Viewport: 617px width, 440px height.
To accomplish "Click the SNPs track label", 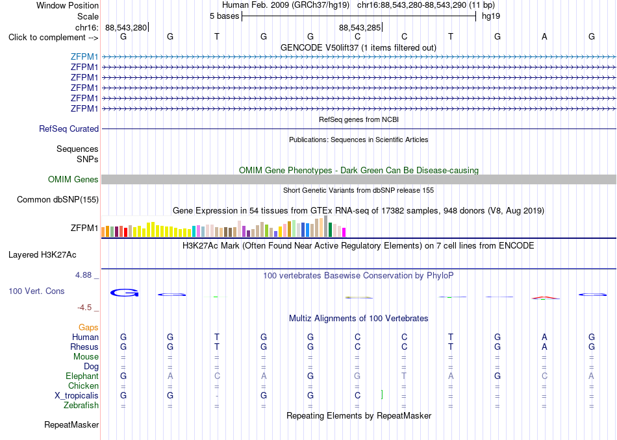I will point(88,159).
